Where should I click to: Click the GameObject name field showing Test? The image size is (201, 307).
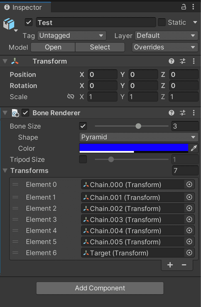click(96, 22)
